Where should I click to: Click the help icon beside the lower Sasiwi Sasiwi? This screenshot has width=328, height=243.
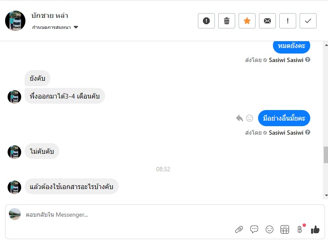point(308,133)
